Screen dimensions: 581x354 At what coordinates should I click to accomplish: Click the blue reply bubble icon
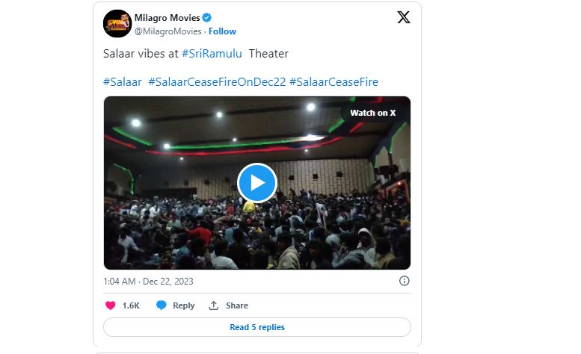pyautogui.click(x=161, y=305)
